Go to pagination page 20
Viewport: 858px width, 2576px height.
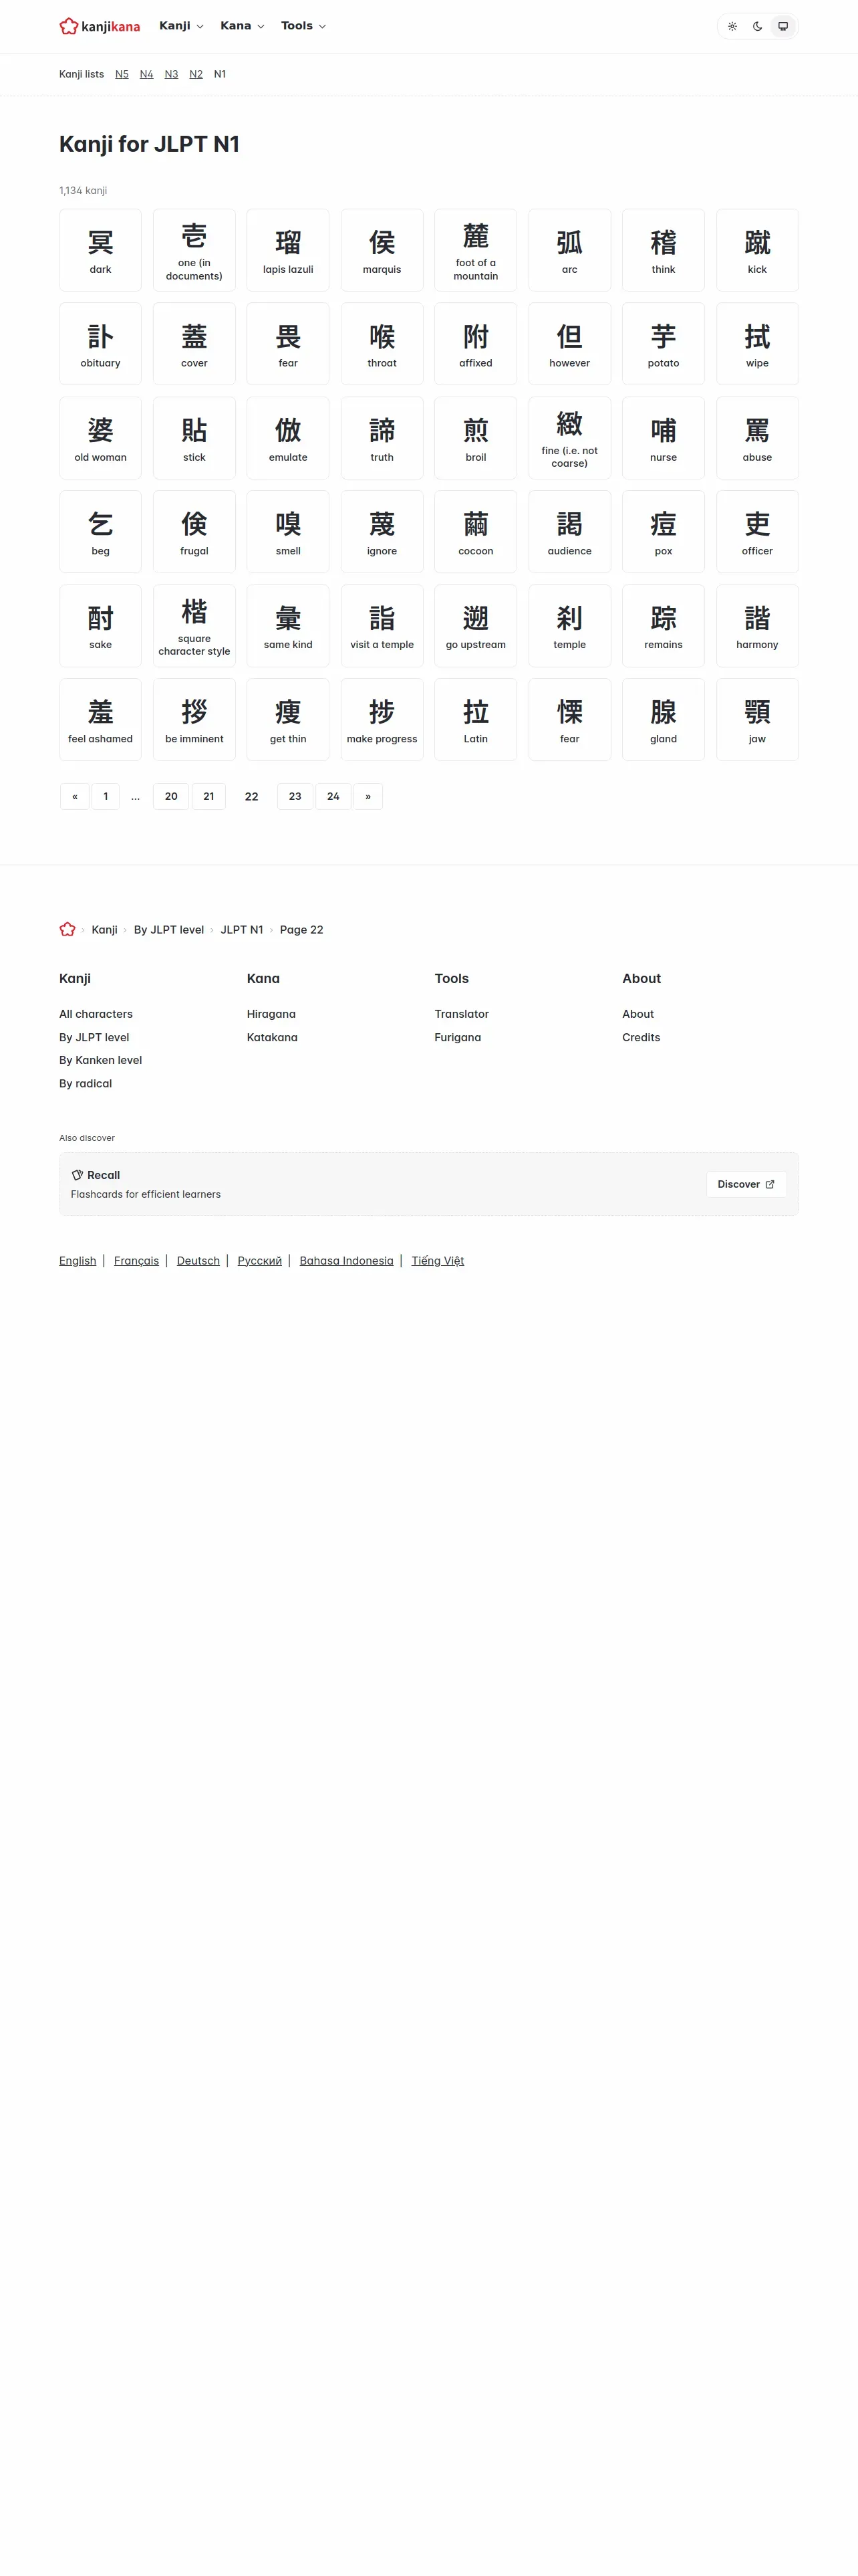(x=171, y=796)
